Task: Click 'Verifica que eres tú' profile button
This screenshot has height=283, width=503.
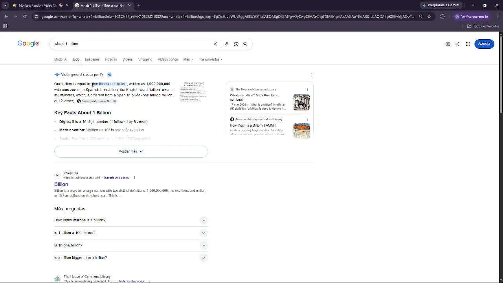Action: coord(472,17)
